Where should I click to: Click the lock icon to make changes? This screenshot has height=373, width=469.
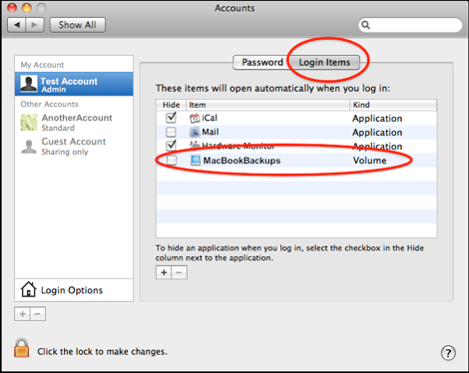[x=22, y=348]
